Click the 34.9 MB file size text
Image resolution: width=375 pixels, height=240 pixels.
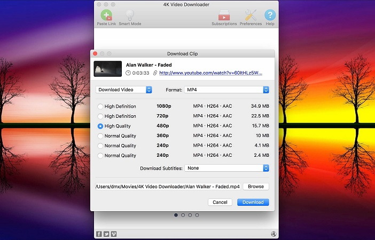pos(260,106)
